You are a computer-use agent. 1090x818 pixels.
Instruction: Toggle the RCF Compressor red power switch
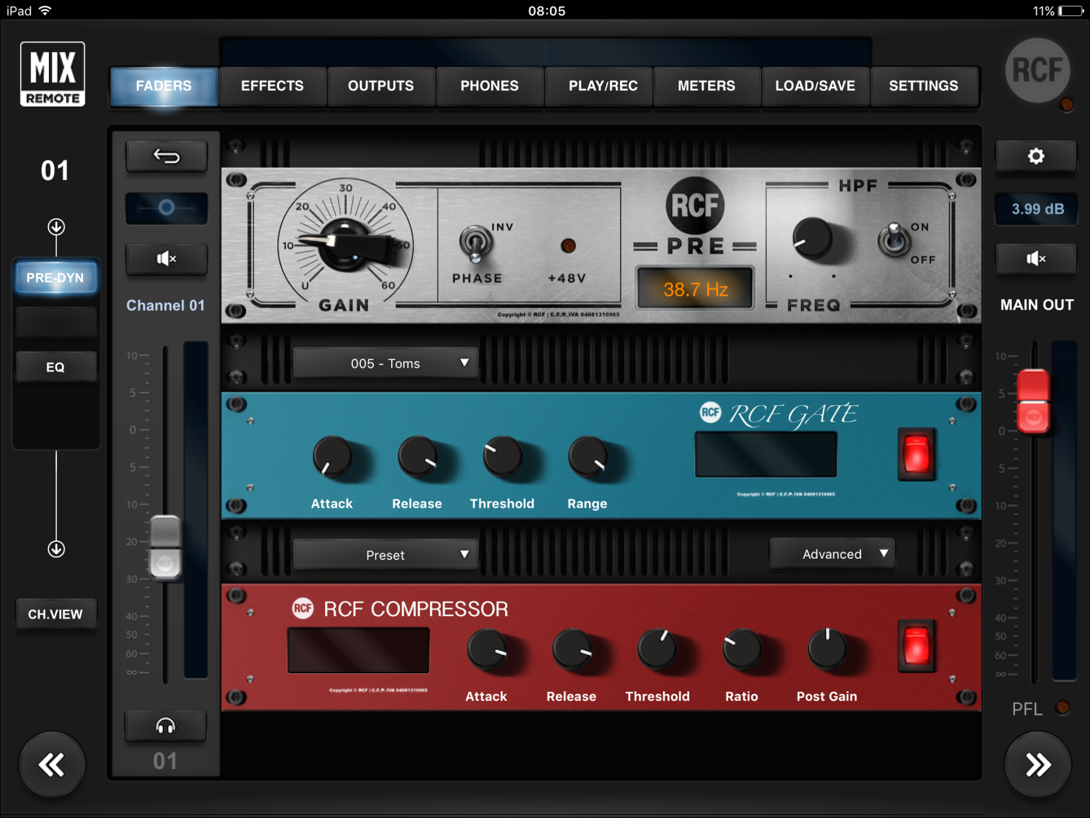tap(916, 646)
